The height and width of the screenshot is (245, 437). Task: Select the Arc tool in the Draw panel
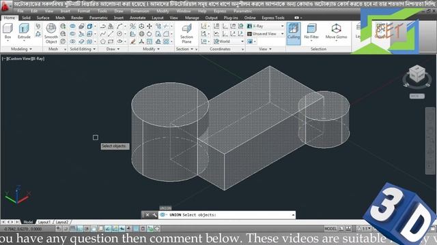tap(119, 26)
